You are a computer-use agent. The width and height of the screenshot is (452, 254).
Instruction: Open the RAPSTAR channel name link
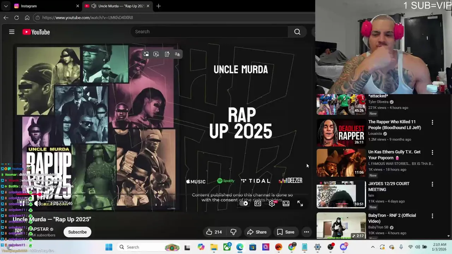(38, 229)
